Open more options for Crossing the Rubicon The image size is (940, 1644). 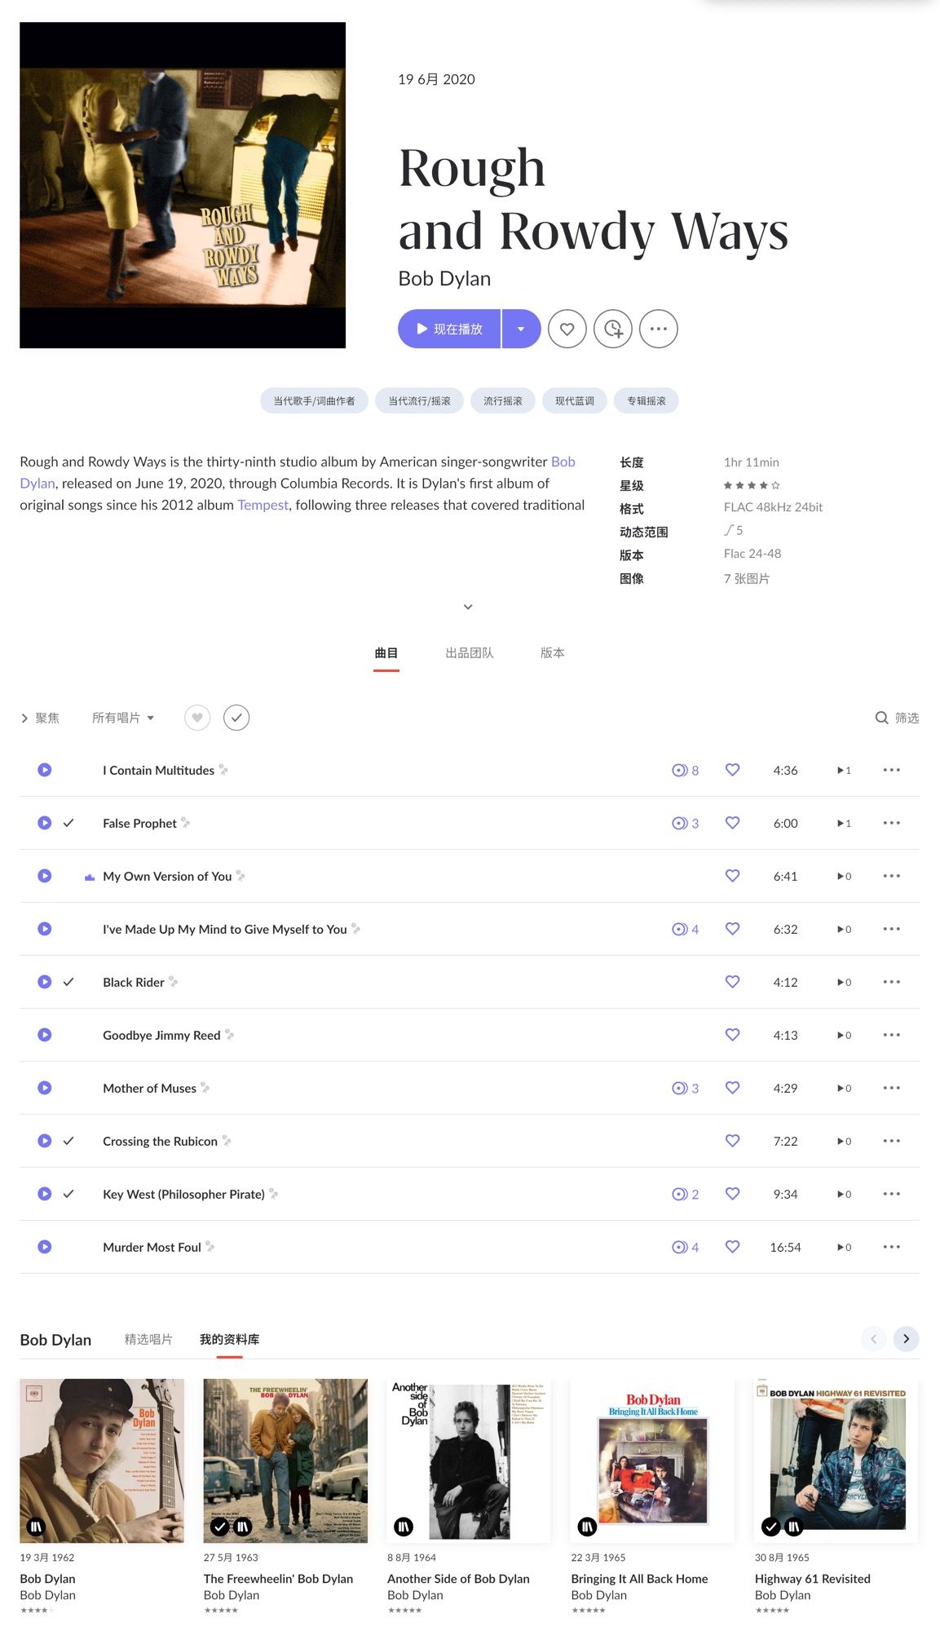(892, 1141)
